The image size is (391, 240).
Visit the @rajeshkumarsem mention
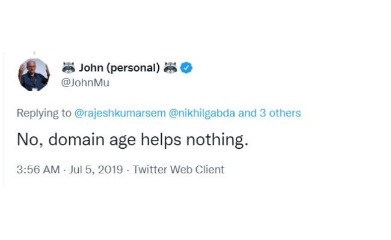(x=119, y=113)
